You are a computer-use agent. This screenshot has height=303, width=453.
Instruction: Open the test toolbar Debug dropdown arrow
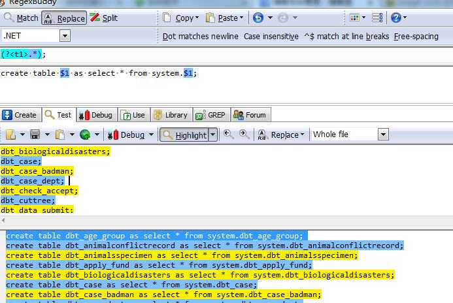click(x=151, y=135)
